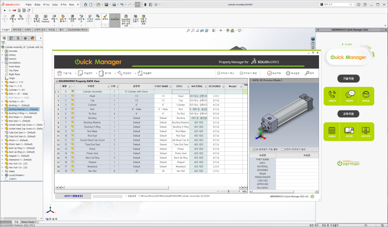Enable 이미지 미리보기 활성 checkbox

tap(283, 149)
